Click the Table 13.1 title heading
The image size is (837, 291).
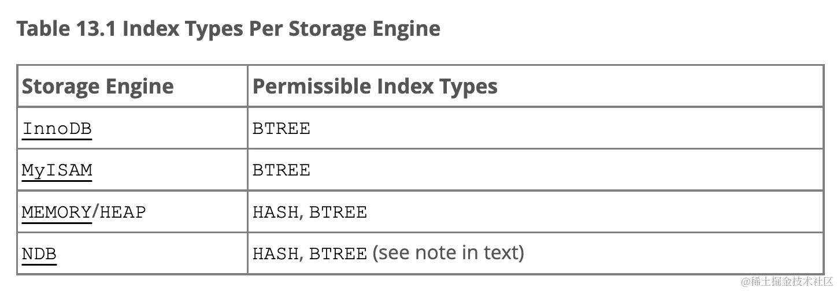228,28
